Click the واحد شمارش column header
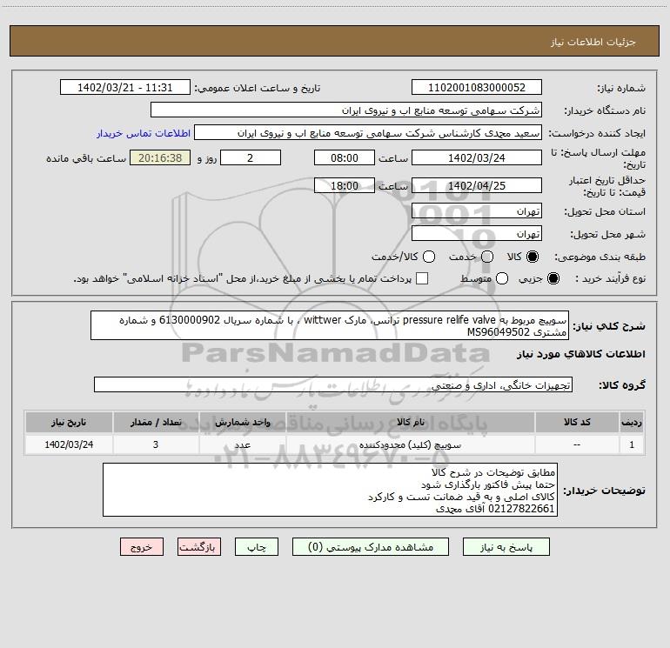This screenshot has height=648, width=670. coord(242,422)
